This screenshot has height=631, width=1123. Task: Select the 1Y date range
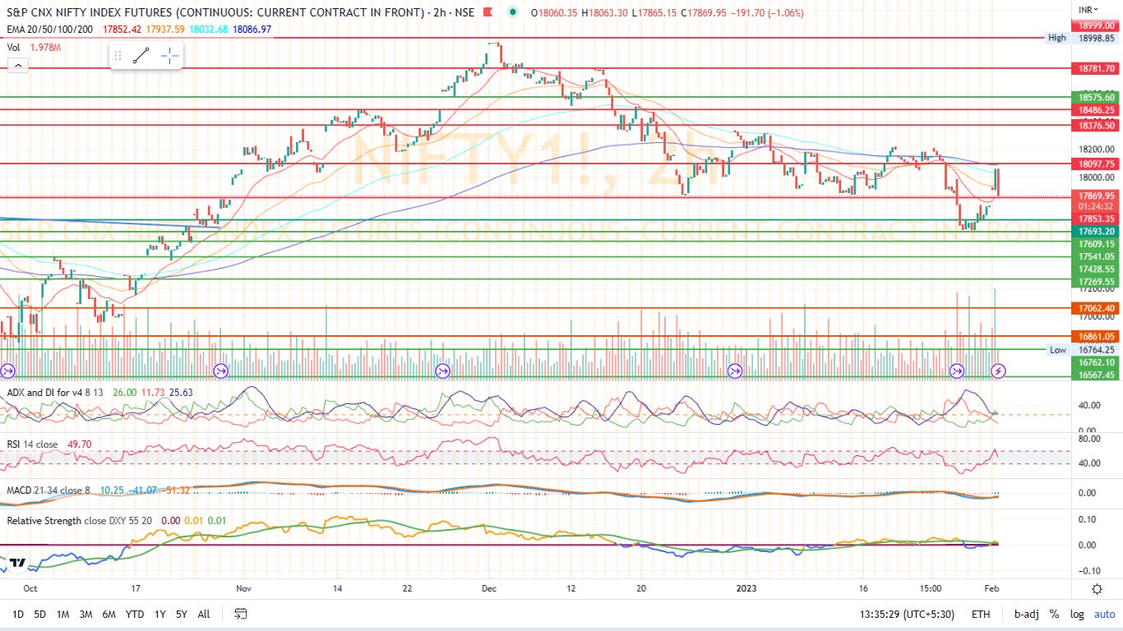point(159,614)
